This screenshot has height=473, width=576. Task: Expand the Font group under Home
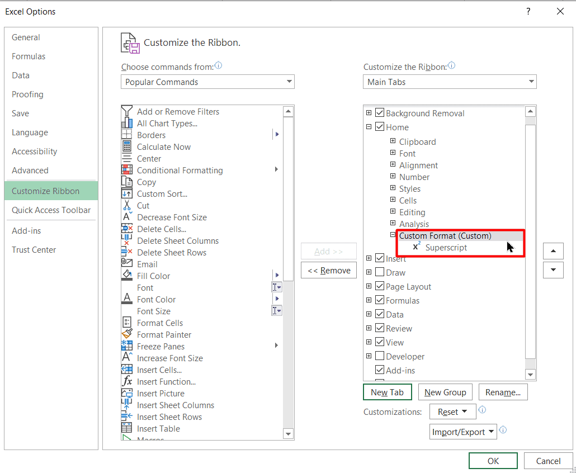392,153
